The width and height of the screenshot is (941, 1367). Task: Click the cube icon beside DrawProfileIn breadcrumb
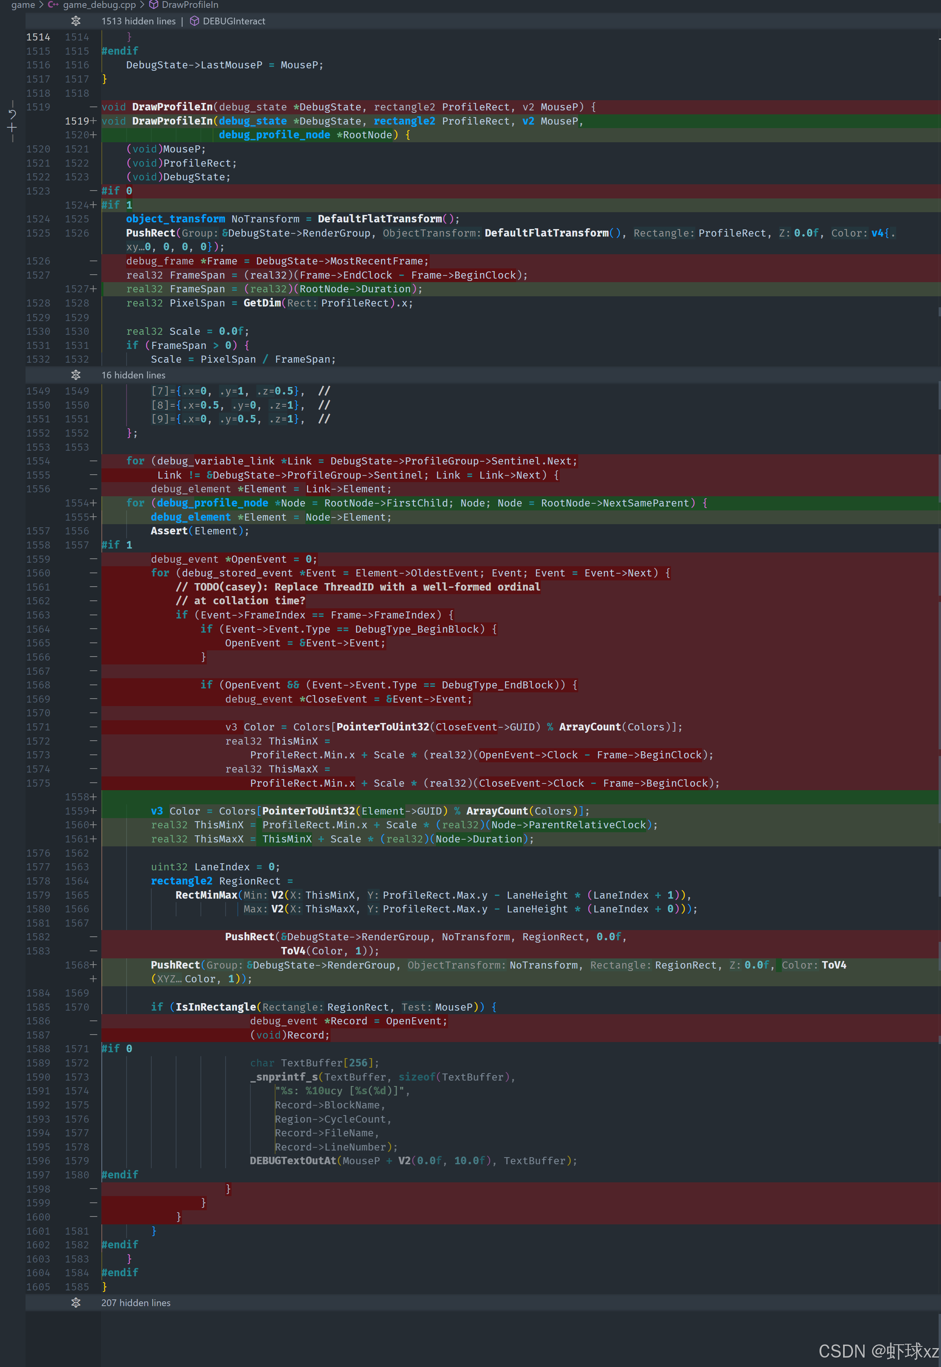tap(154, 5)
